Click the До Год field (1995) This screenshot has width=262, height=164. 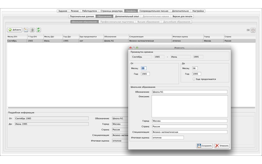click(196, 74)
